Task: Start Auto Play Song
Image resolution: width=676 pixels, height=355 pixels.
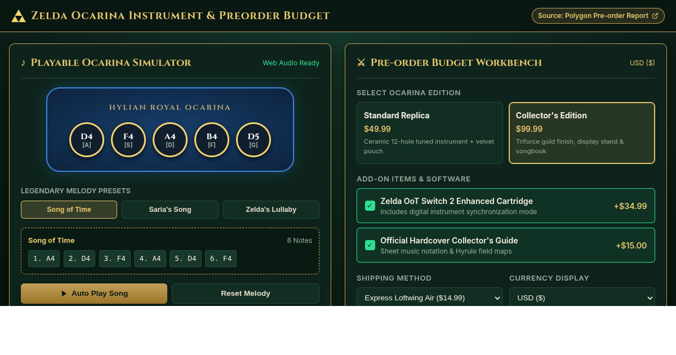Action: click(94, 294)
